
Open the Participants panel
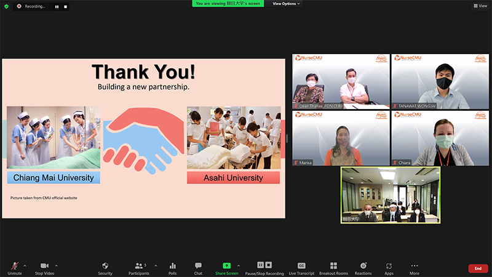(139, 268)
